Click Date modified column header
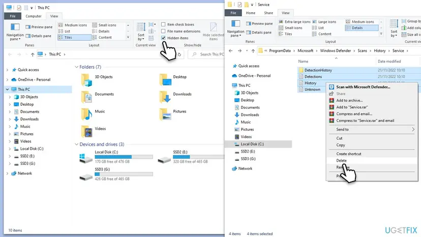The image size is (421, 237). [x=389, y=61]
